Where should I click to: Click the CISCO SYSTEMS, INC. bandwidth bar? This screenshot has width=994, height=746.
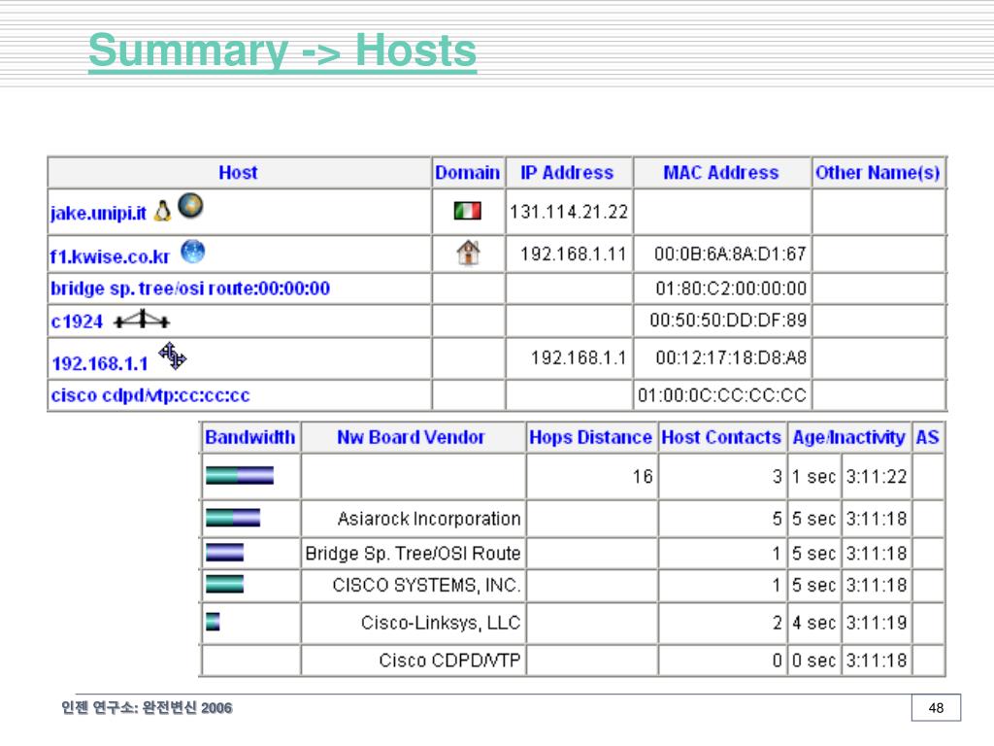[224, 584]
